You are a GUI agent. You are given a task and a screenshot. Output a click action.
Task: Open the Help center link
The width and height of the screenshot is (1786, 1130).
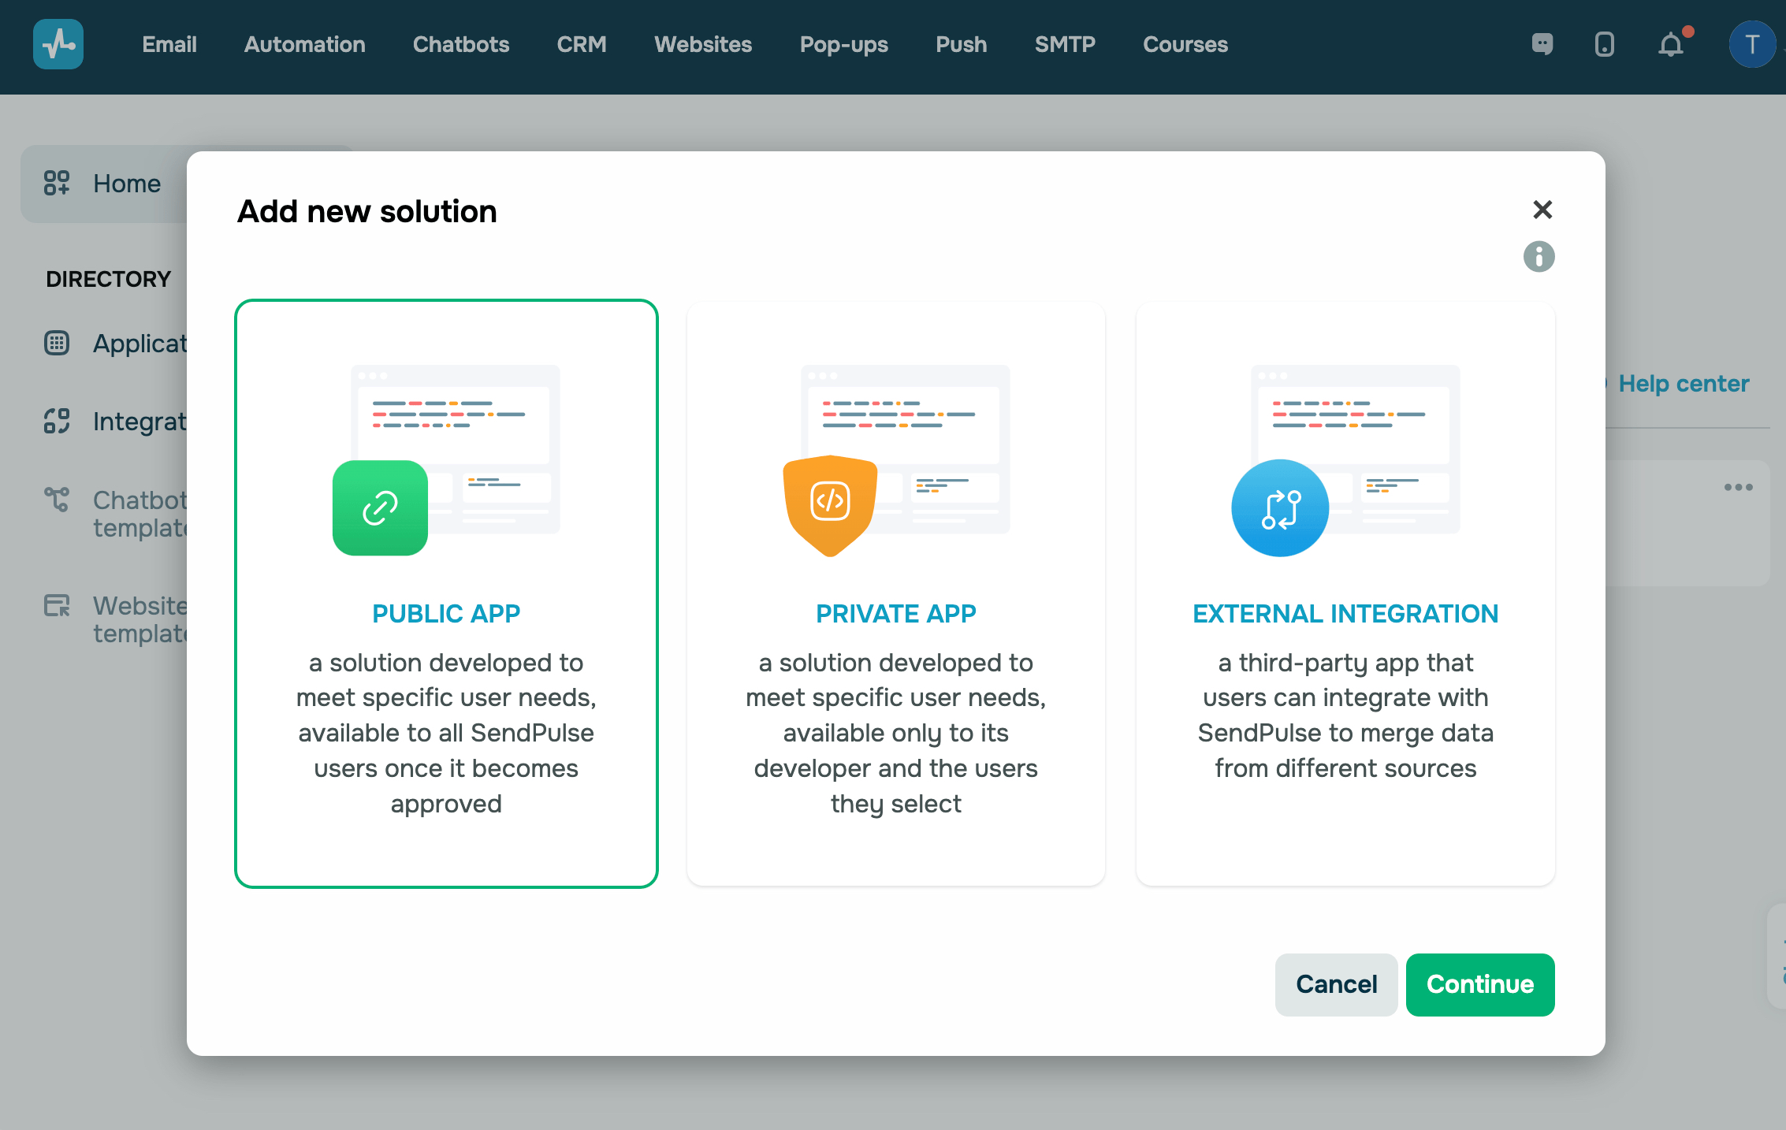click(1684, 384)
